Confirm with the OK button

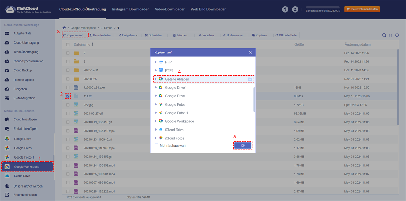click(243, 145)
